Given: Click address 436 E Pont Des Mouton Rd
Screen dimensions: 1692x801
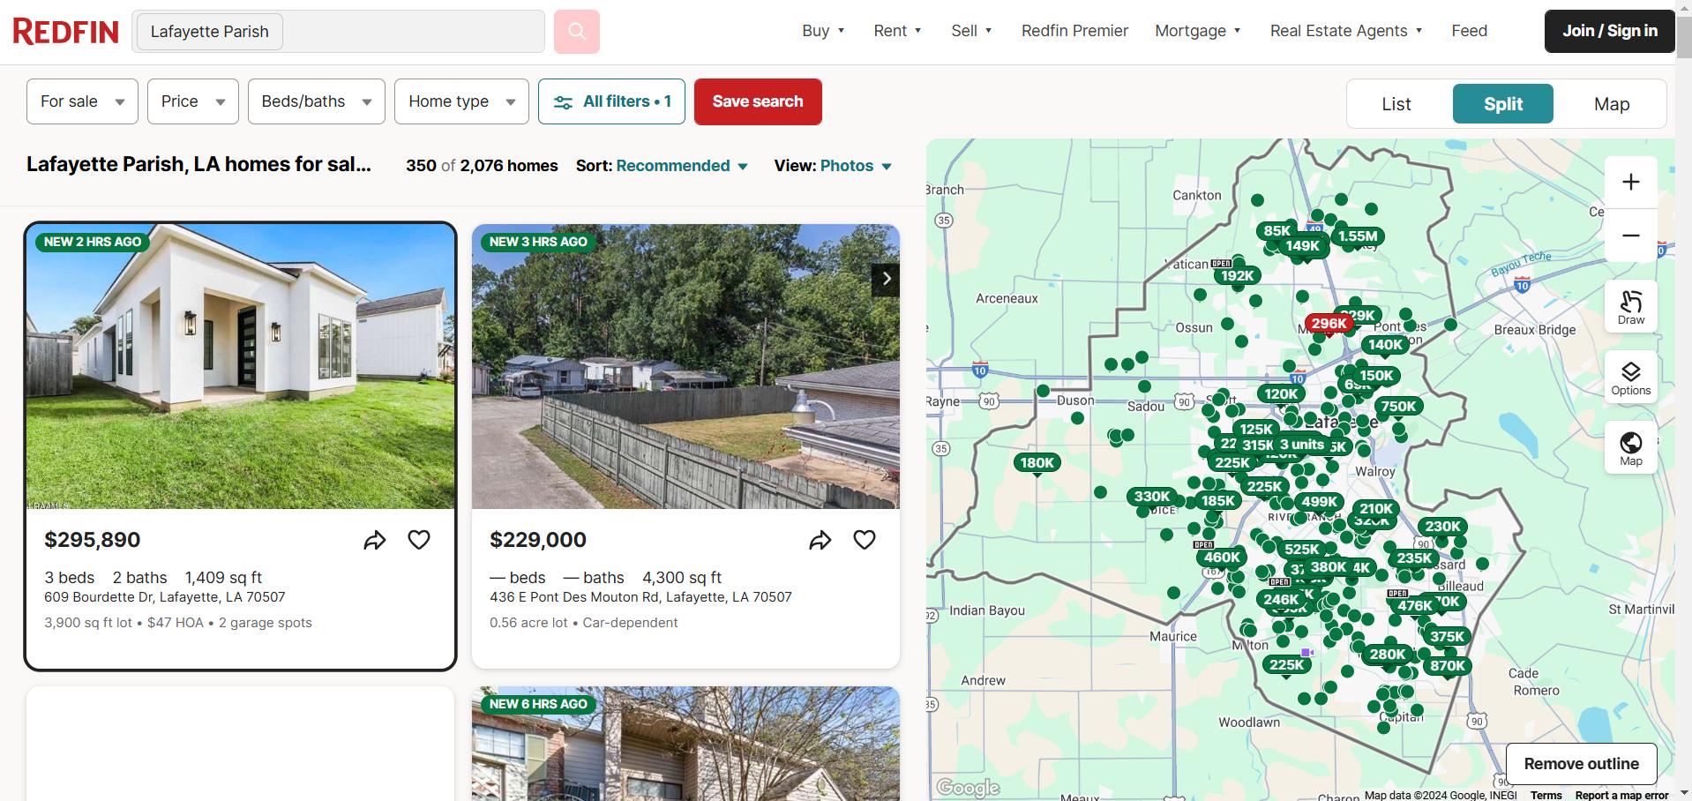Looking at the screenshot, I should 640,597.
